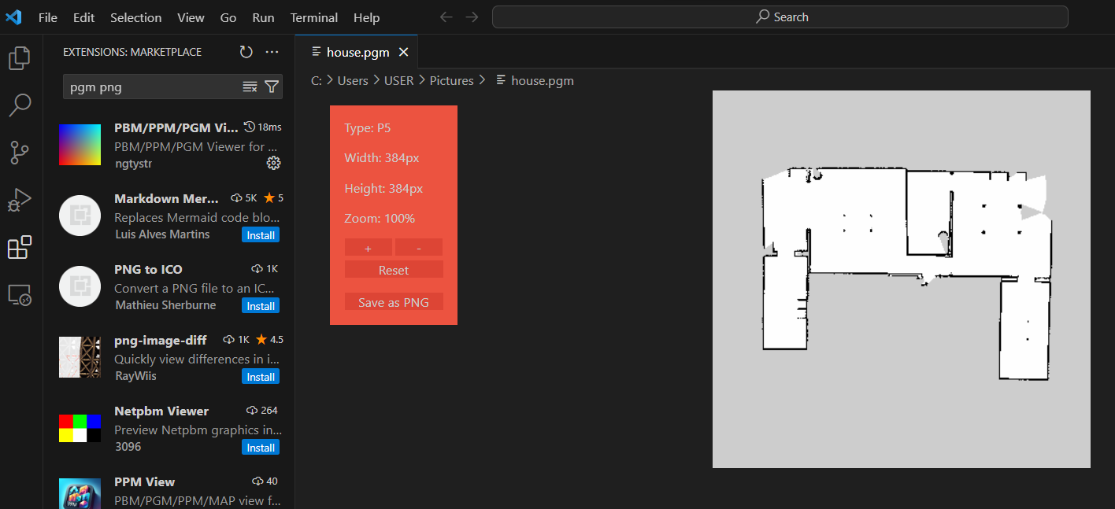Refresh the extensions marketplace list
This screenshot has width=1115, height=509.
point(246,52)
